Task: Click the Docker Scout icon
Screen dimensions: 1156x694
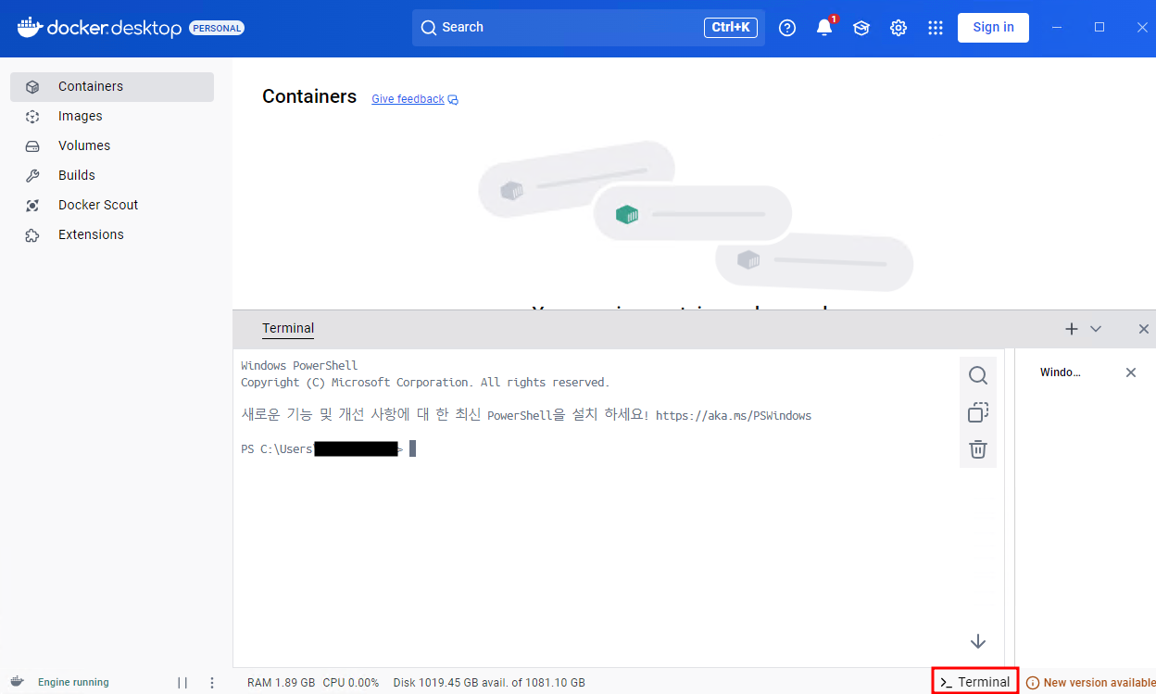Action: coord(32,205)
